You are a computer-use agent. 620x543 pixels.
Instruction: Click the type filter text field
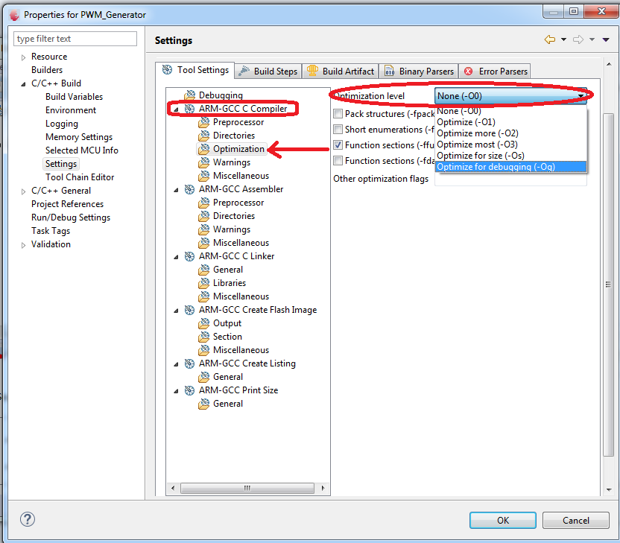tap(75, 39)
